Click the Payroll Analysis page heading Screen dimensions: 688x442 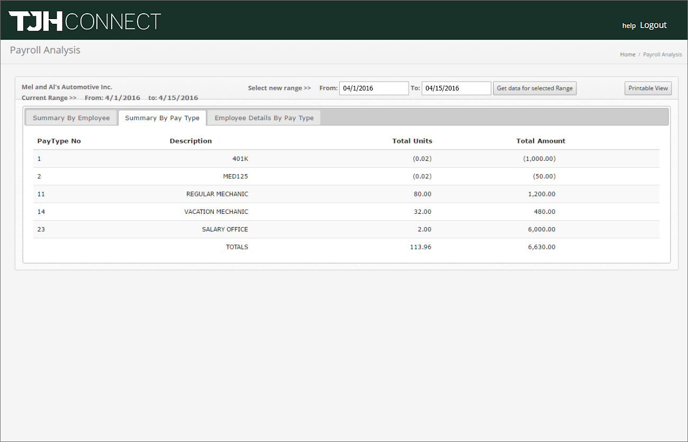[45, 50]
